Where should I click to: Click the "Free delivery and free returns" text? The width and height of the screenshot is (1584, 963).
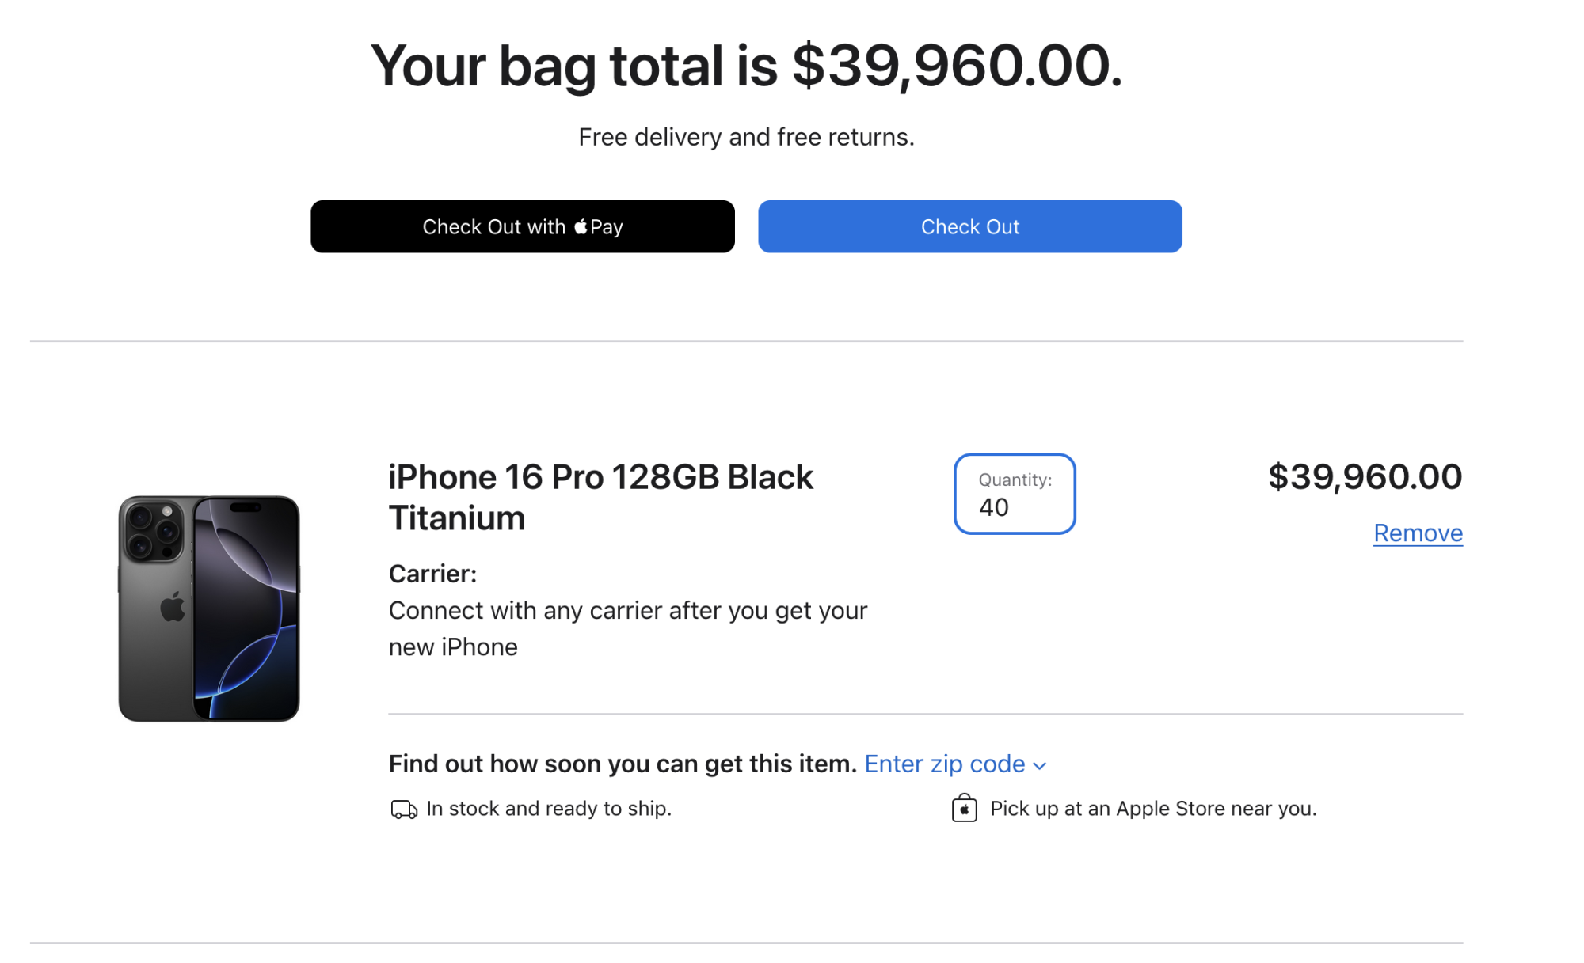(x=746, y=137)
